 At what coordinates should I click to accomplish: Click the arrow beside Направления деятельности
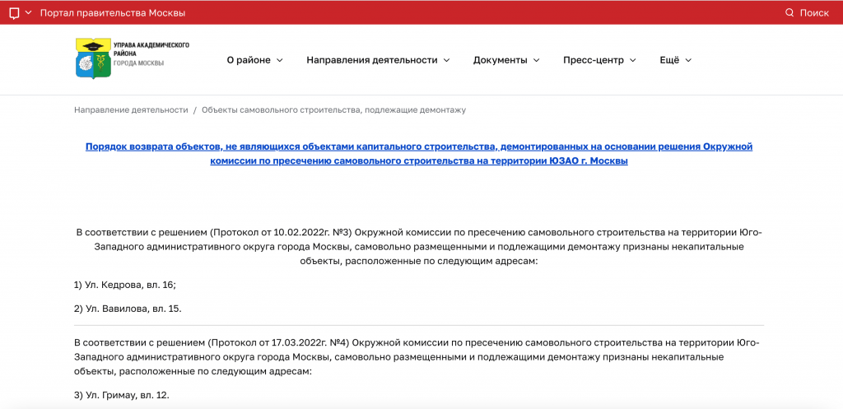447,60
